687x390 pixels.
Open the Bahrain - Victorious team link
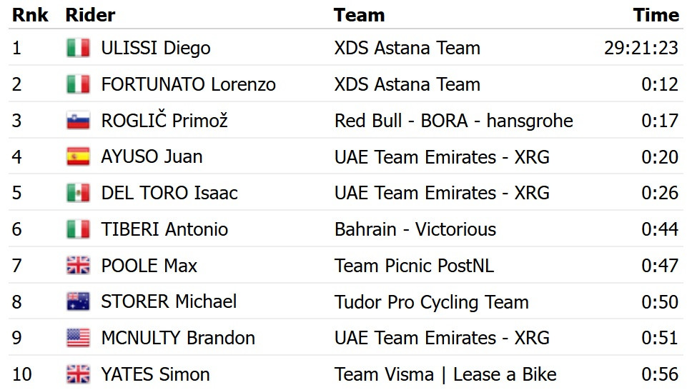point(415,229)
